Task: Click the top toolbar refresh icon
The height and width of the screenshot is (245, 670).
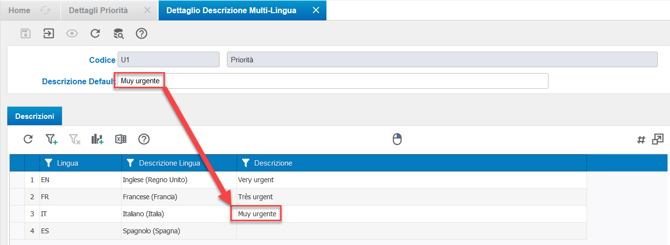Action: (x=95, y=34)
